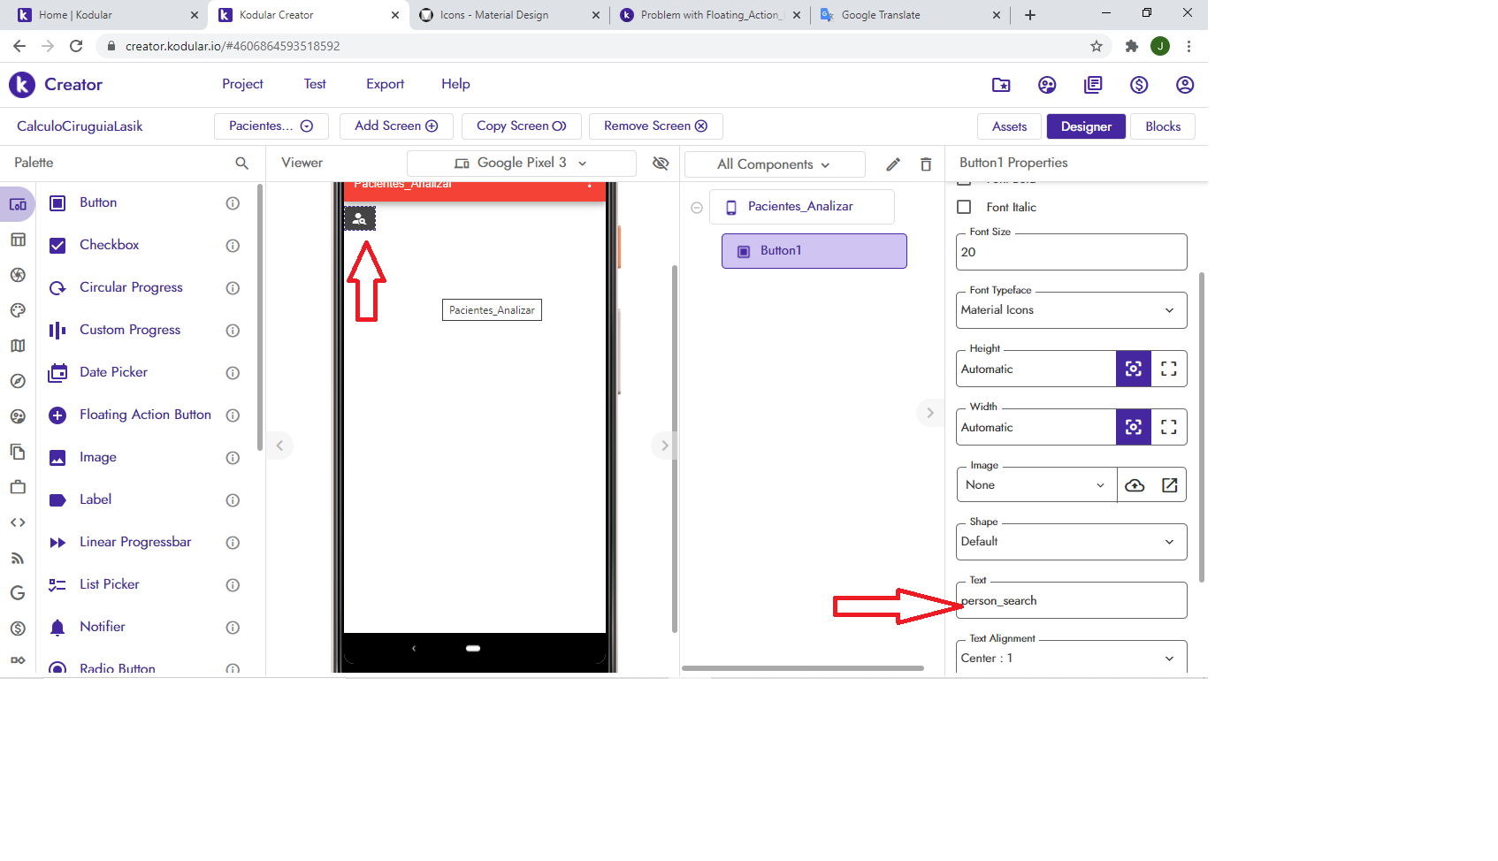1498x861 pixels.
Task: Open the Export menu
Action: pos(385,84)
